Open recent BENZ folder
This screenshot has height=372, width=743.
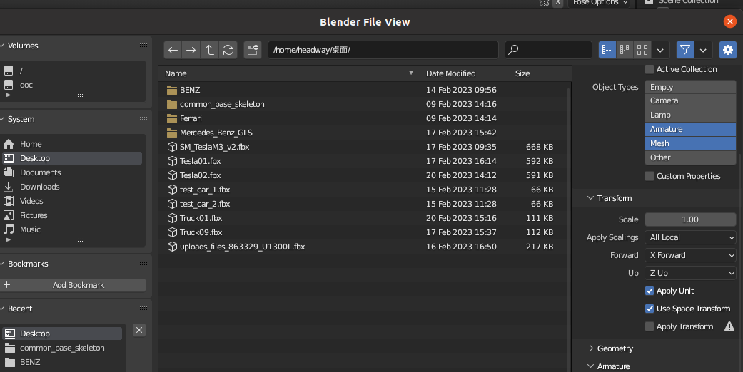pos(61,361)
